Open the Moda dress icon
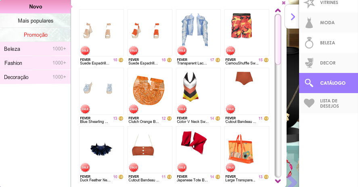Viewport: 358px width, 187px height. pyautogui.click(x=309, y=23)
